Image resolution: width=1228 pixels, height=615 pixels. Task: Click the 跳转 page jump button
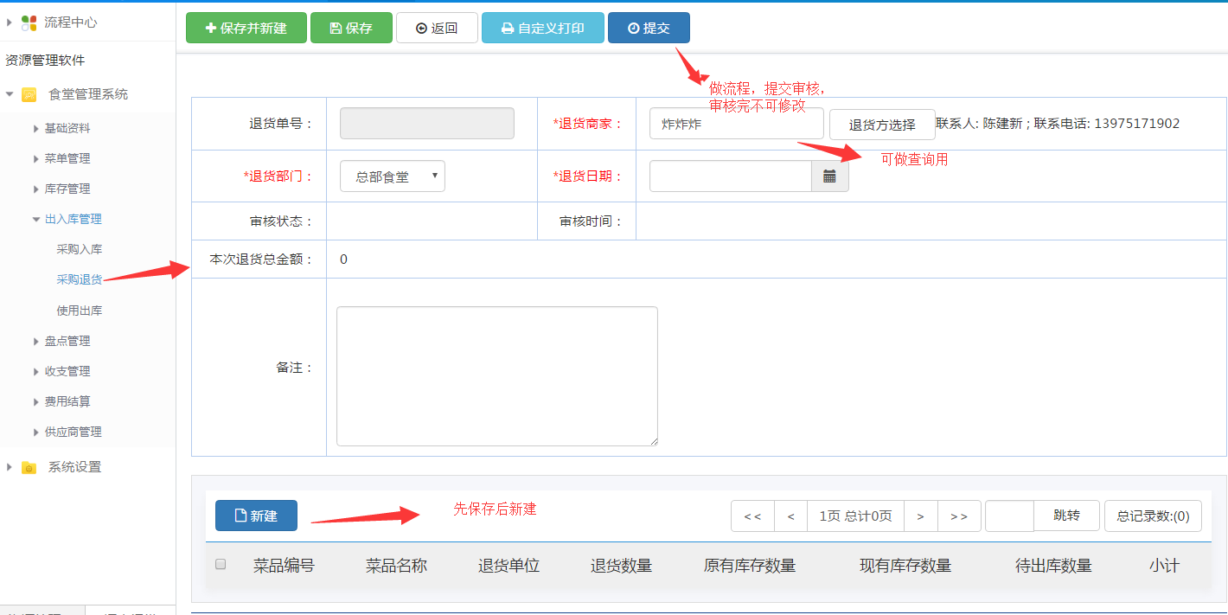click(x=1066, y=515)
